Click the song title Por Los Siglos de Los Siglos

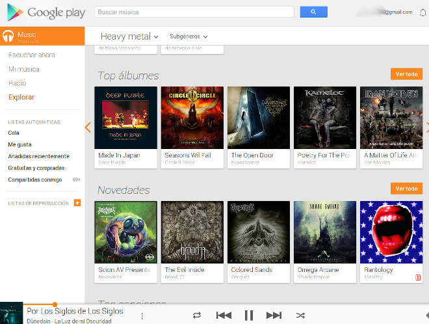(75, 311)
